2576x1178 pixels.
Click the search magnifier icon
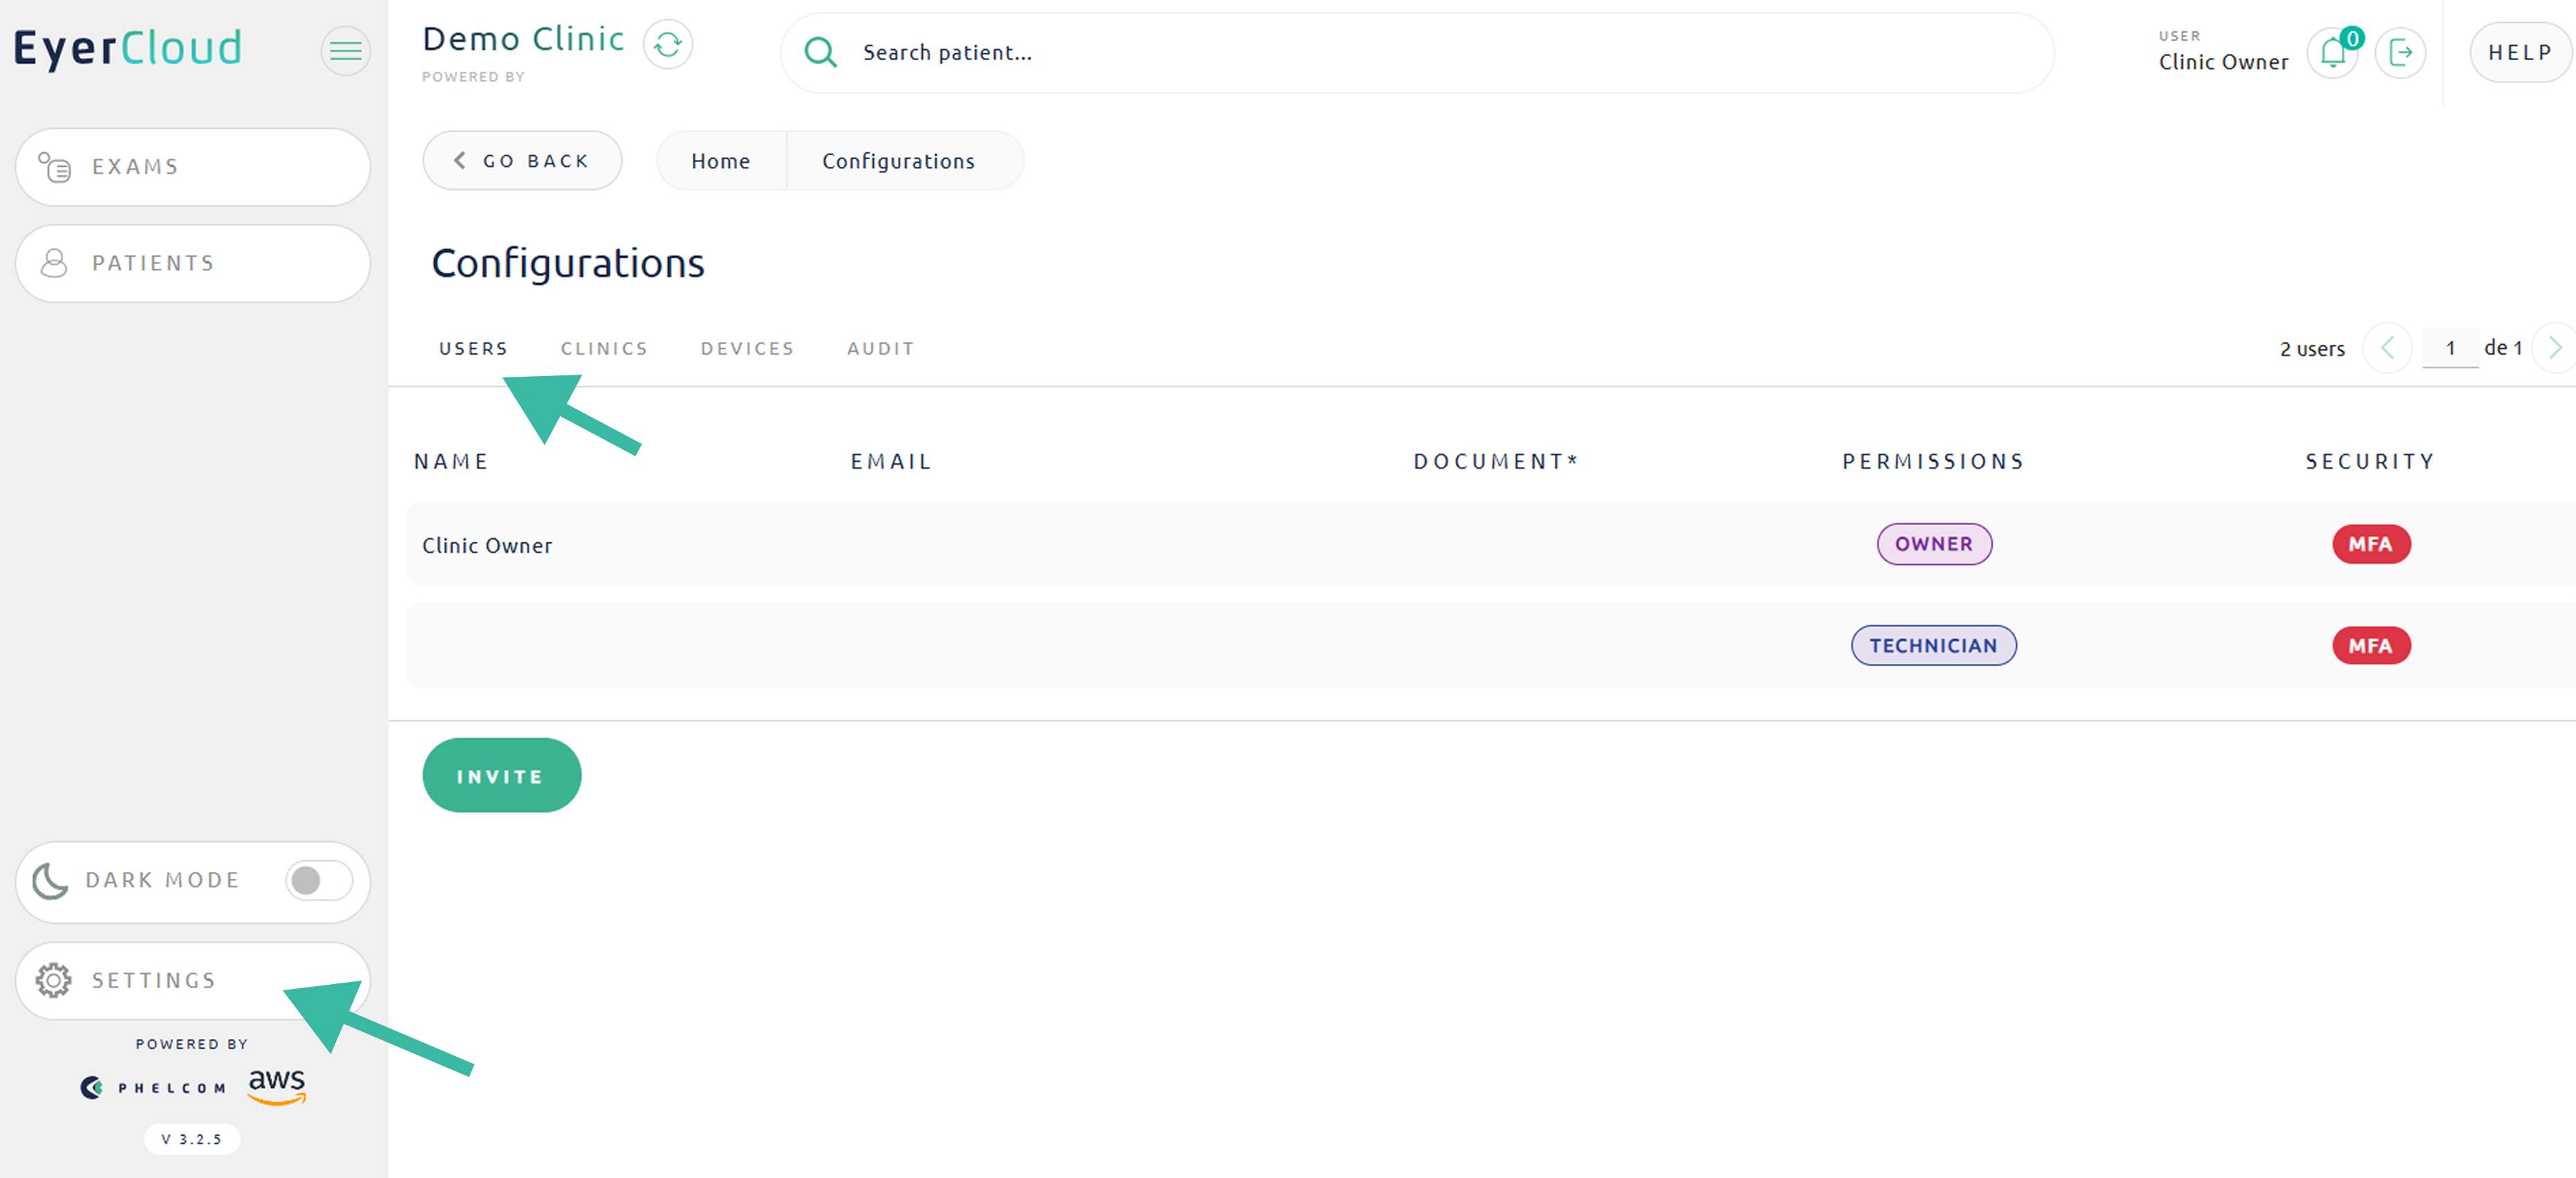coord(820,52)
